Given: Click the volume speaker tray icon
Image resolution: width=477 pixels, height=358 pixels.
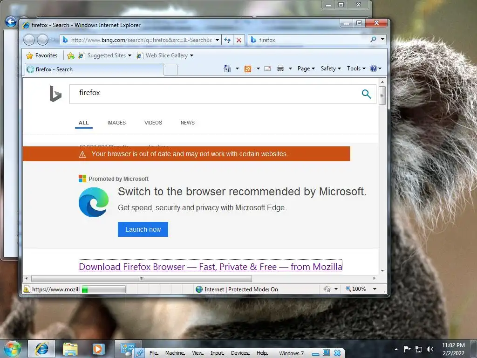Looking at the screenshot, I should pyautogui.click(x=430, y=349).
